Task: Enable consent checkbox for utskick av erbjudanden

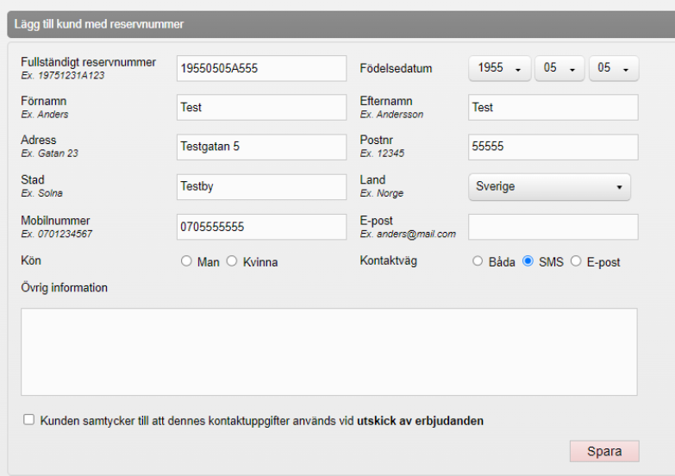Action: 29,420
